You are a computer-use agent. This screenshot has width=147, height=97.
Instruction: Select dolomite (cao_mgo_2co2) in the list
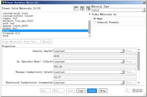[45, 21]
